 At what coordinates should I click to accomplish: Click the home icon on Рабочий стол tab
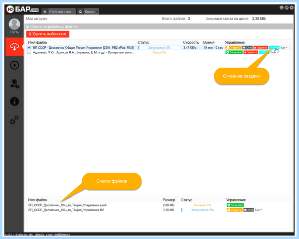click(45, 12)
